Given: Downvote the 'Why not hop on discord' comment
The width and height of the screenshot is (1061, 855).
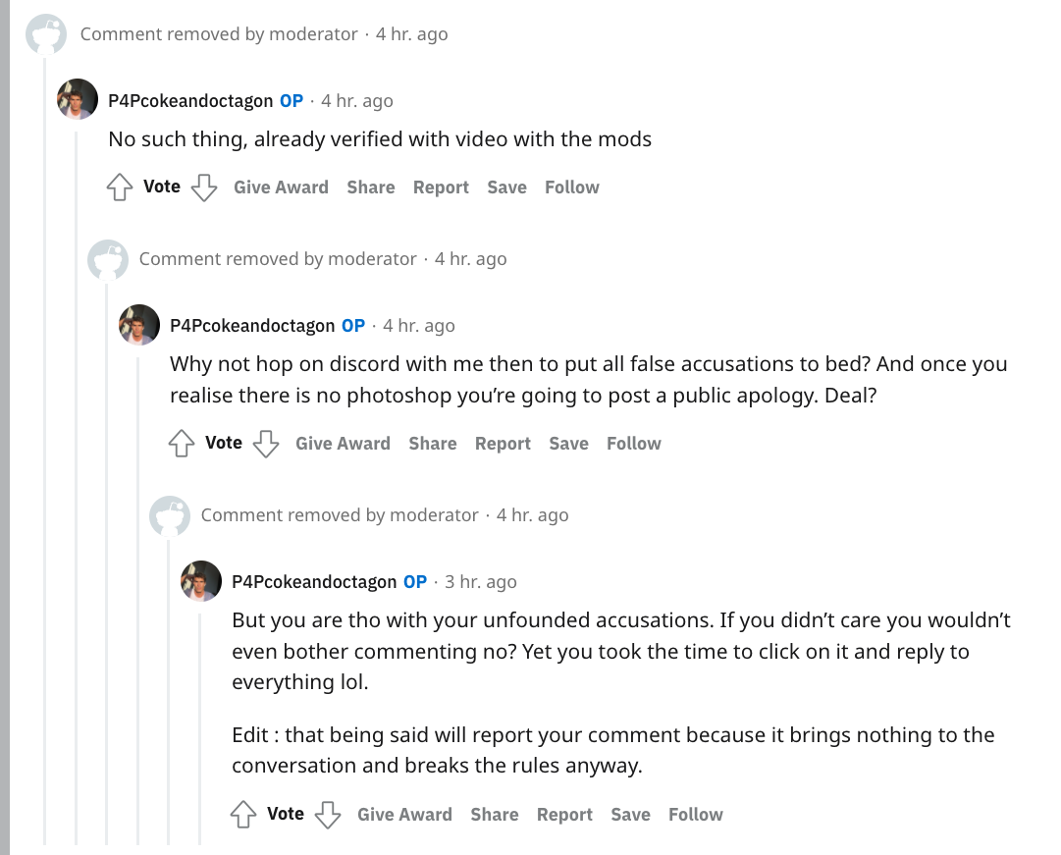Looking at the screenshot, I should (x=266, y=444).
